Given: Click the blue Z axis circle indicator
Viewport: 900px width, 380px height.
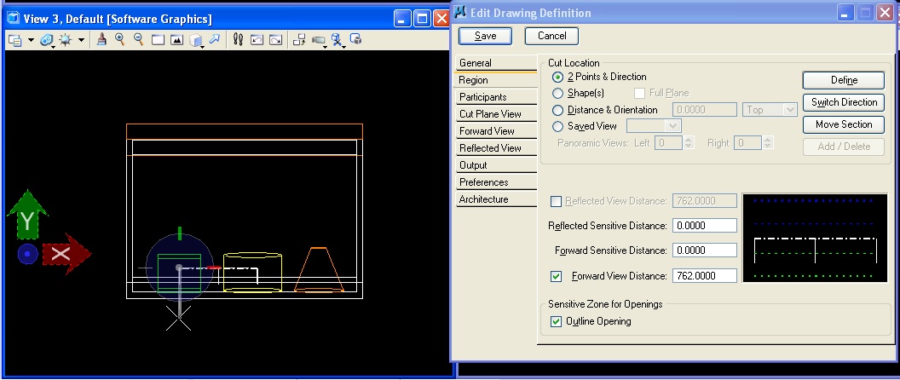Looking at the screenshot, I should [x=27, y=254].
